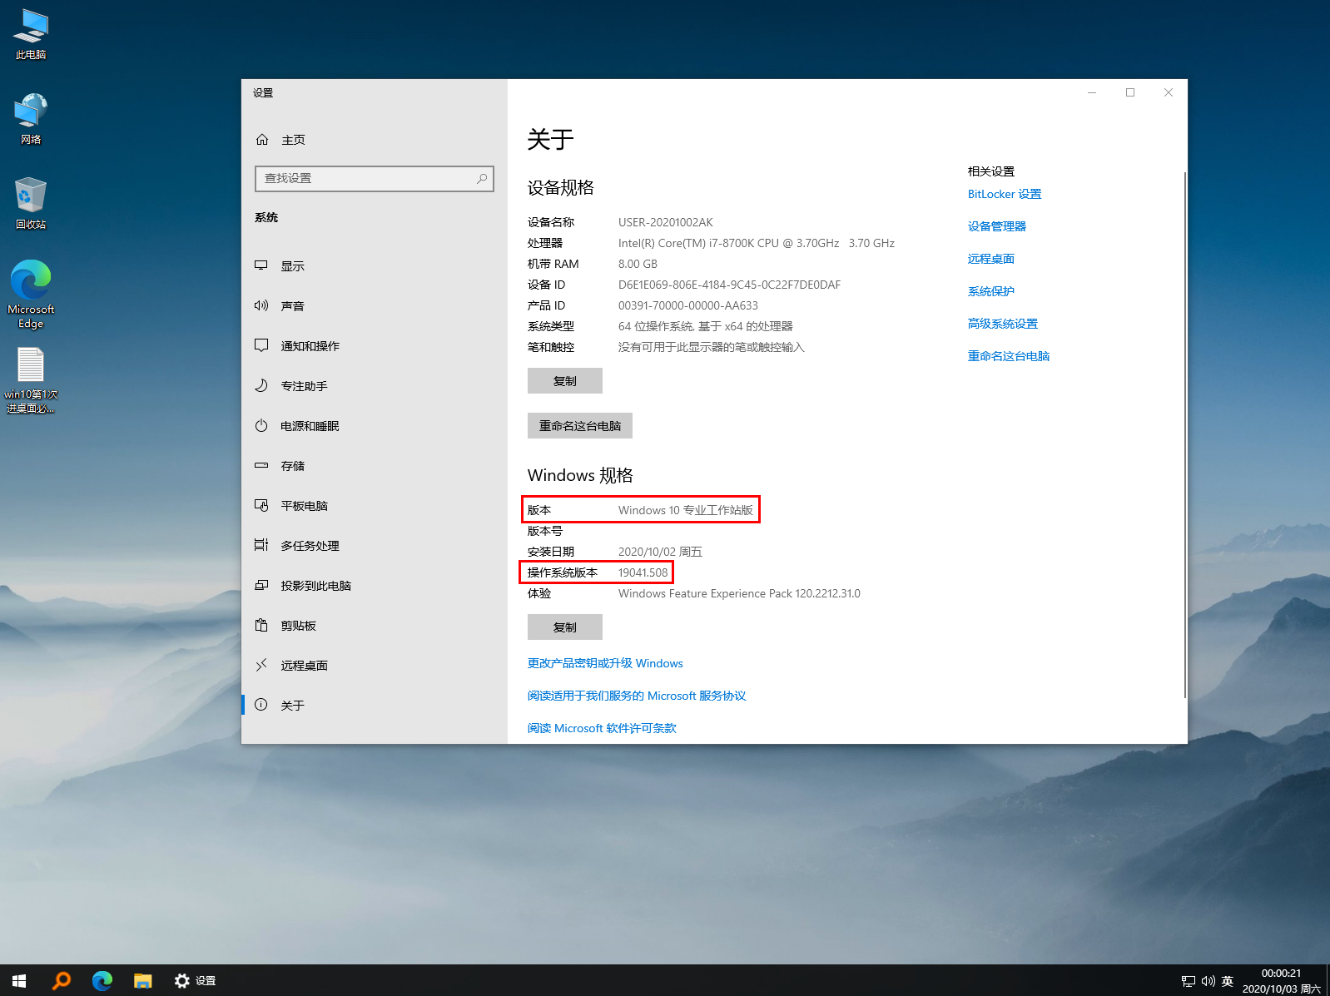
Task: Maximize the Settings window
Action: pyautogui.click(x=1130, y=92)
